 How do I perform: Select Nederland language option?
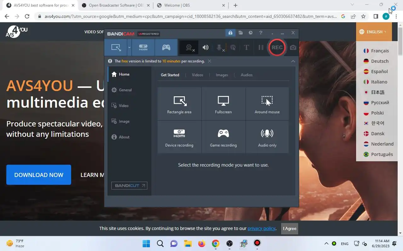(x=378, y=144)
